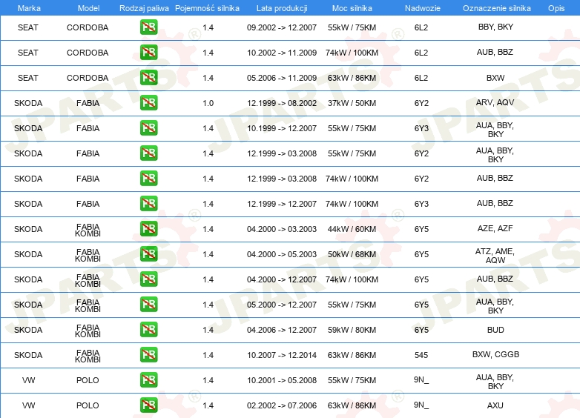The height and width of the screenshot is (418, 580).
Task: Select the date range 02.2002 -> 07.2006
Action: click(282, 405)
